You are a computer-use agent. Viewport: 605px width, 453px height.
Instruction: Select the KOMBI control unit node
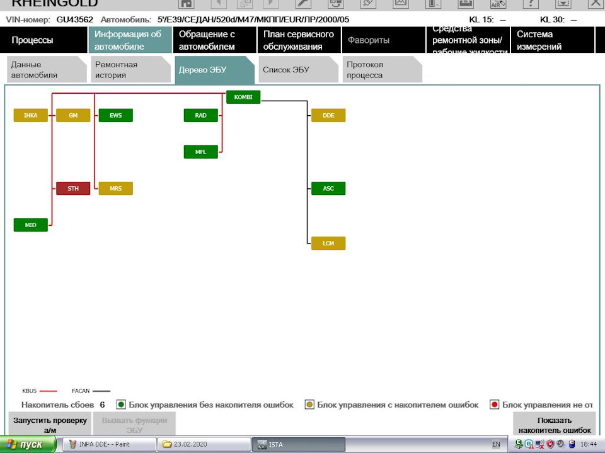point(243,97)
